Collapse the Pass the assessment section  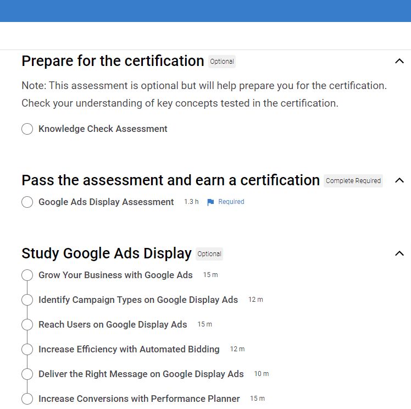pyautogui.click(x=399, y=180)
